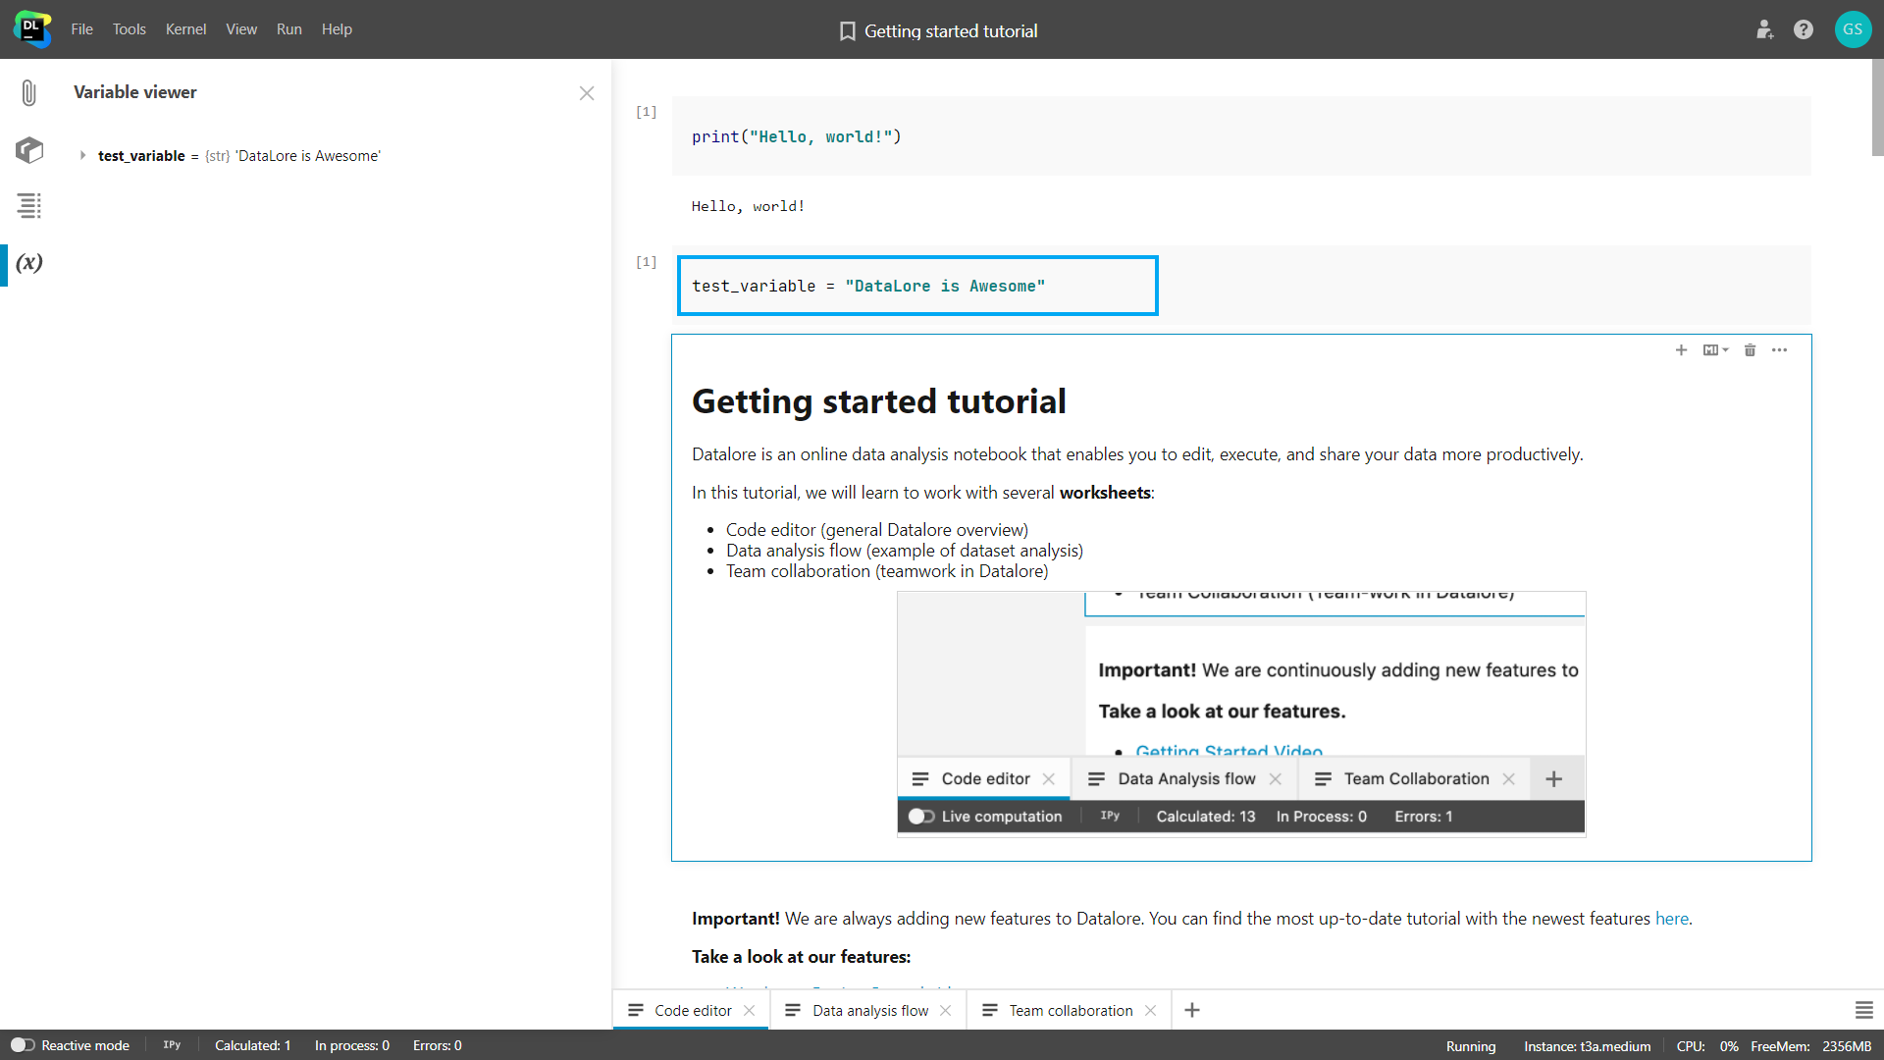
Task: Expand the test_variable tree item
Action: (82, 155)
